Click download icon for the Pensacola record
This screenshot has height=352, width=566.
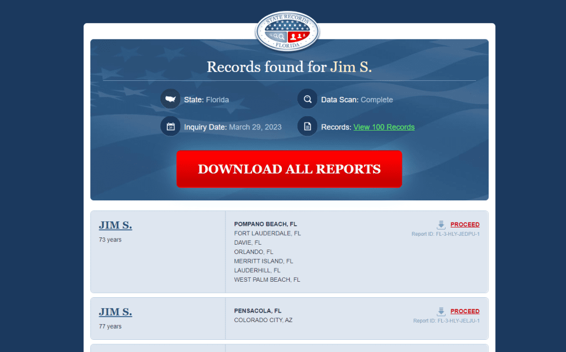[441, 312]
